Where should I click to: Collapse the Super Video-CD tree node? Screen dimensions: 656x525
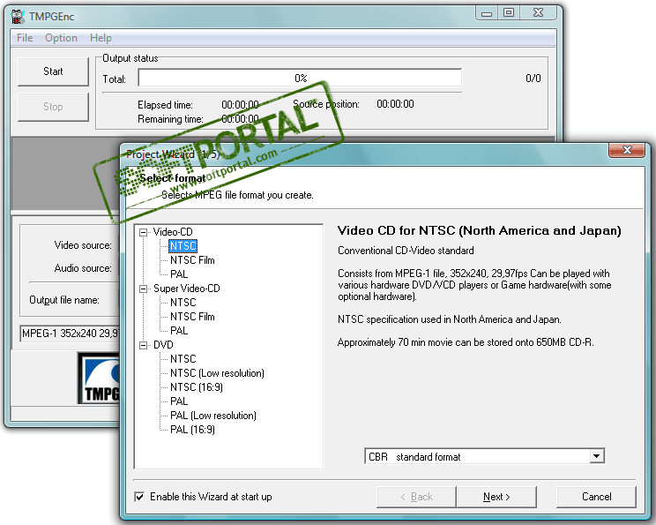point(144,289)
